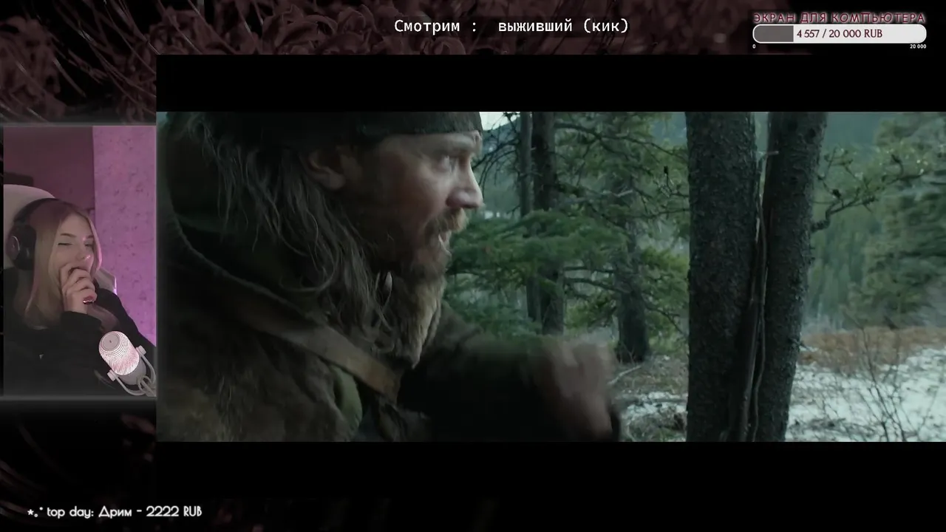This screenshot has width=946, height=532.
Task: Click the streamer webcam overlay
Action: (78, 262)
